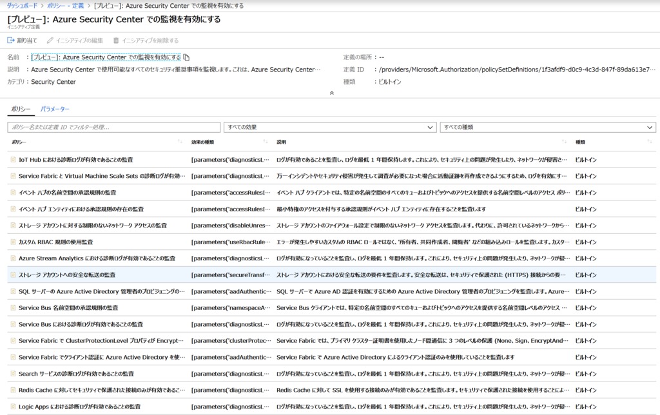Copy the initiative name with clipboard icon
This screenshot has height=415, width=660.
tap(186, 57)
